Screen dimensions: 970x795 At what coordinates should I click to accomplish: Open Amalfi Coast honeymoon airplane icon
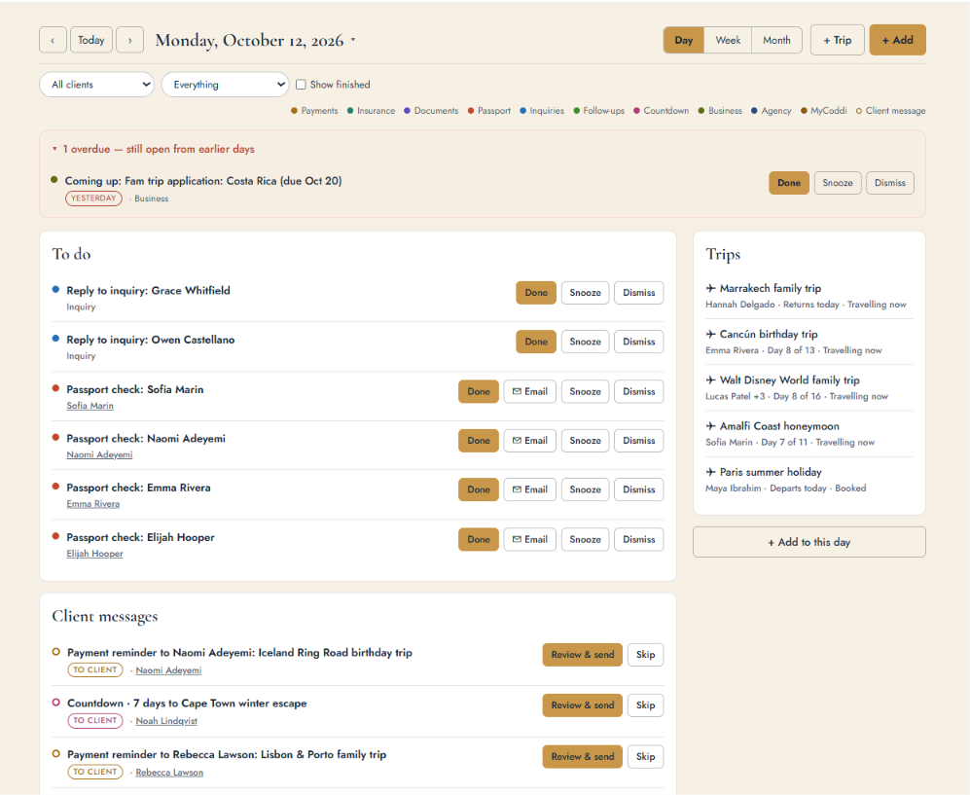(x=711, y=425)
